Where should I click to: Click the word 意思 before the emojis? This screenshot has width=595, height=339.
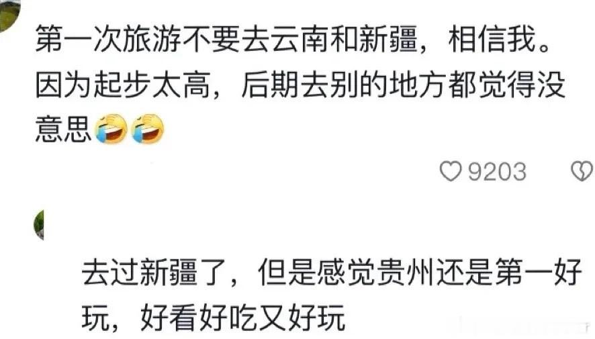coord(63,130)
